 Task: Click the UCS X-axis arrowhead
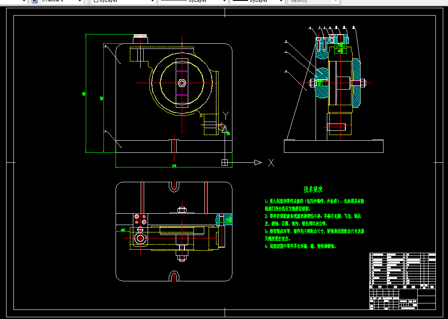point(258,162)
